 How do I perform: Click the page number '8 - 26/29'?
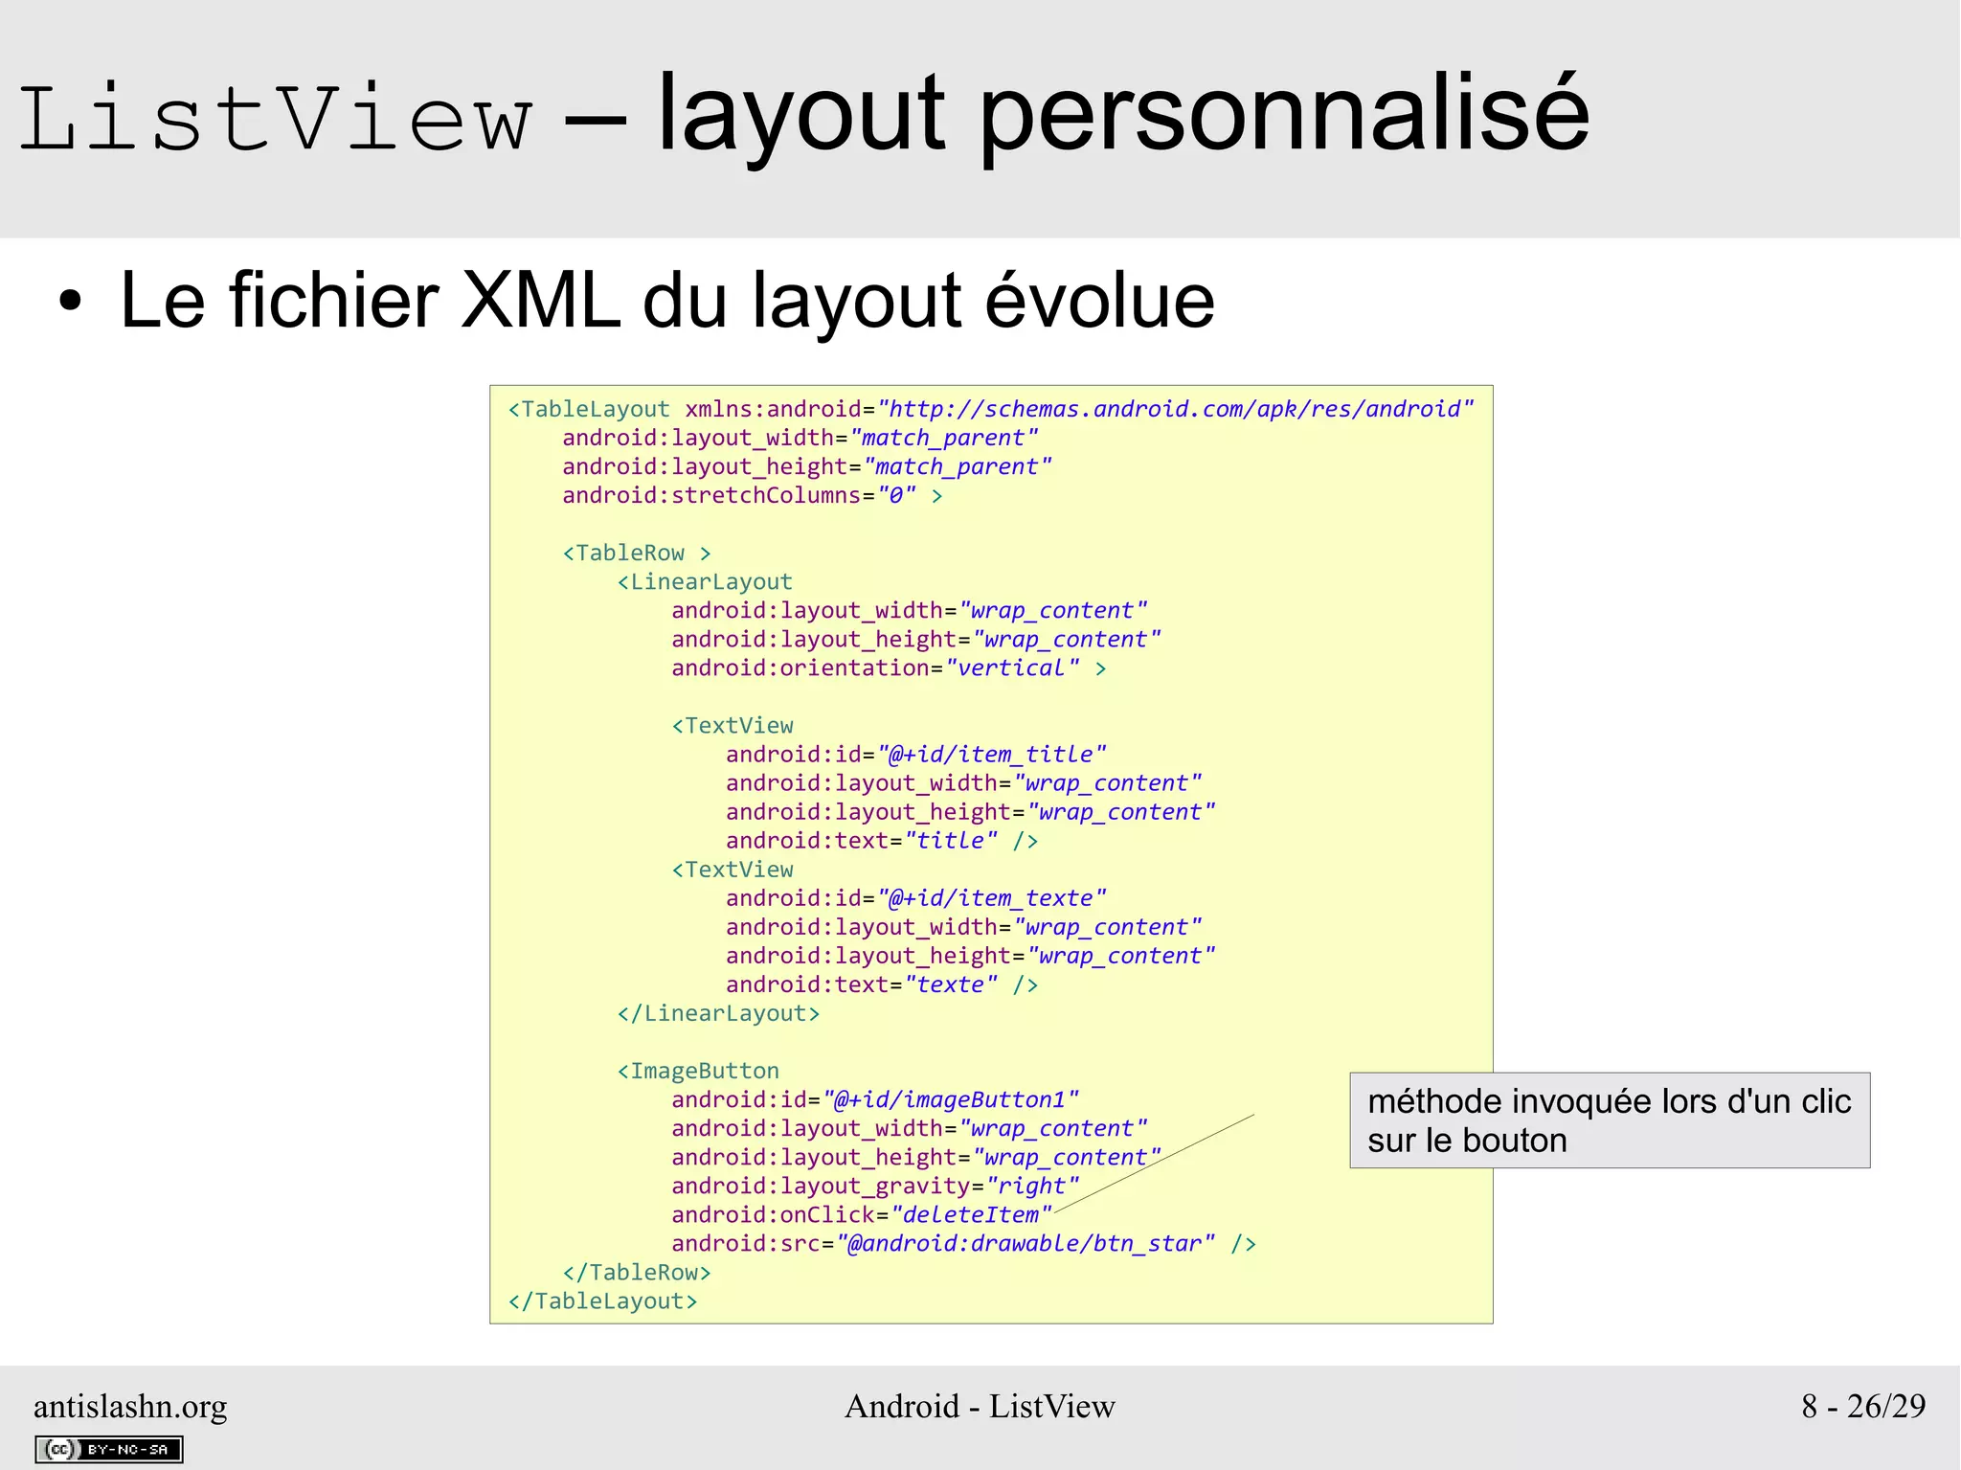[1863, 1406]
